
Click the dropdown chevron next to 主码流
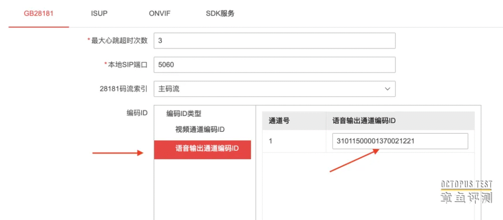click(x=387, y=89)
